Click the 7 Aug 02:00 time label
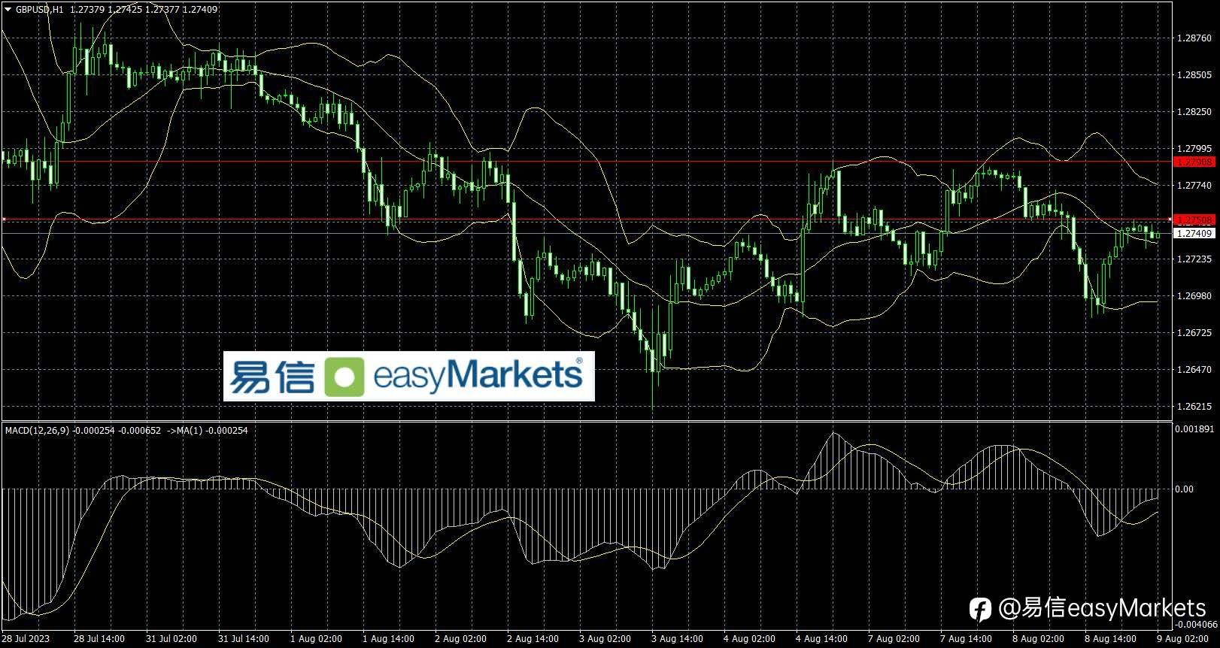 click(x=894, y=639)
